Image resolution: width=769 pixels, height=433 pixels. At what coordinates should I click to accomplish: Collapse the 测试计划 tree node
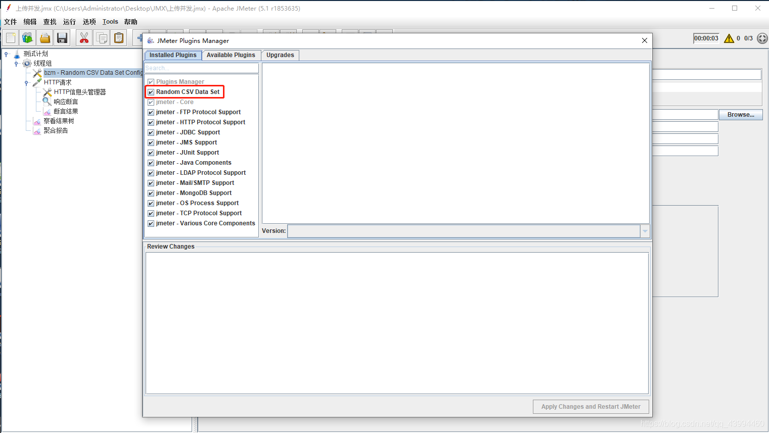(6, 54)
